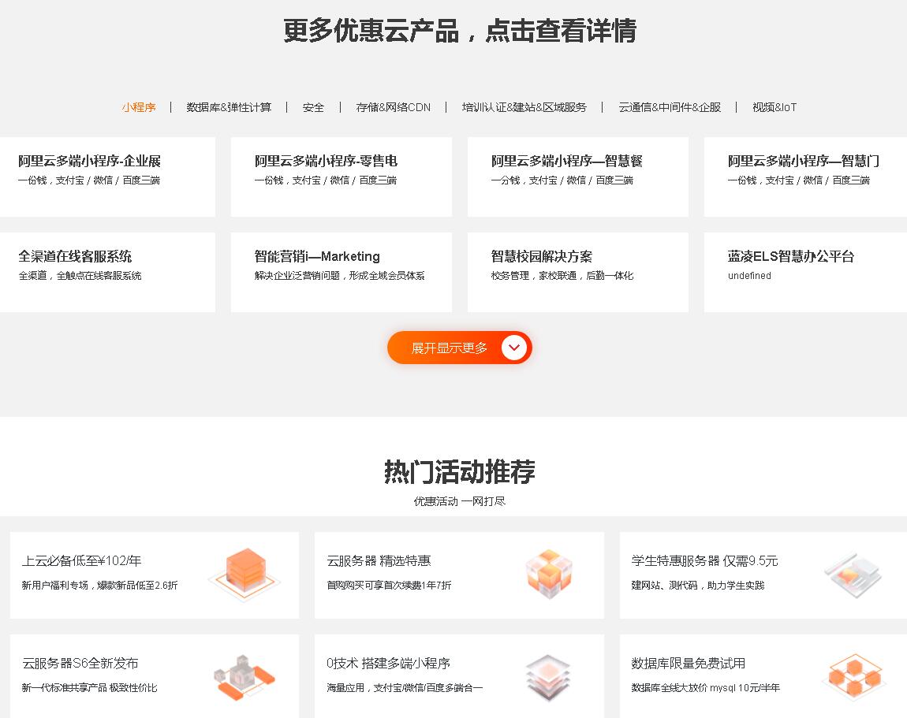Click 一分钱 subtitle under 智慧餐 card
The height and width of the screenshot is (718, 907).
pos(562,180)
